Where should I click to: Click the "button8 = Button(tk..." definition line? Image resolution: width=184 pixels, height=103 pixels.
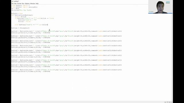pyautogui.click(x=66, y=65)
